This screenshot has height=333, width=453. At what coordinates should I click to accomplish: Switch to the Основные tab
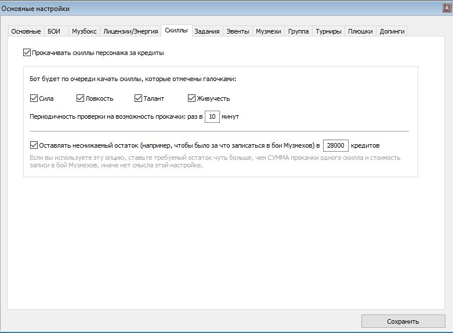pyautogui.click(x=26, y=31)
